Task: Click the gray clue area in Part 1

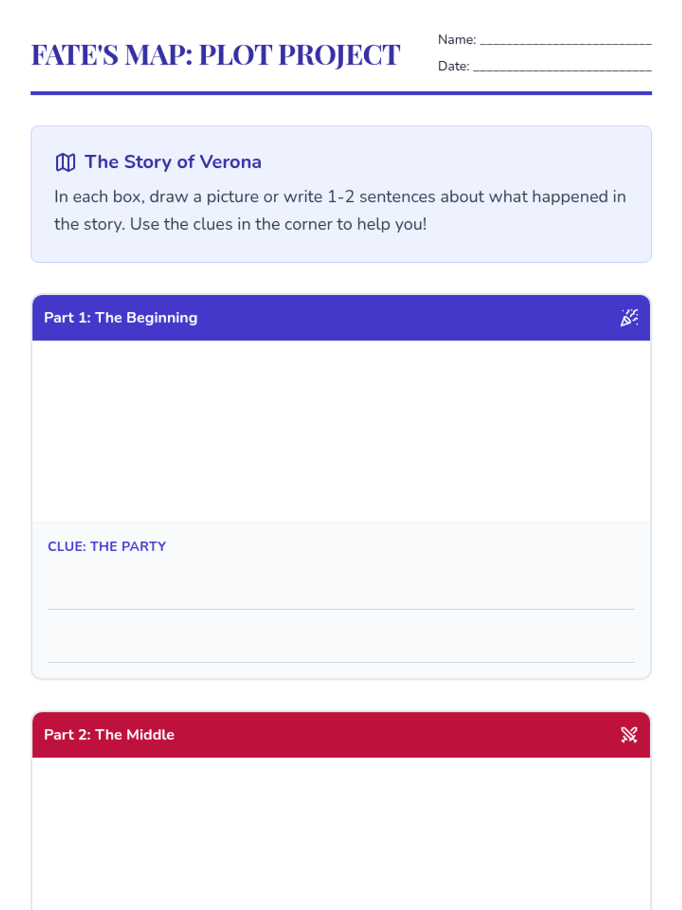Action: click(x=341, y=600)
